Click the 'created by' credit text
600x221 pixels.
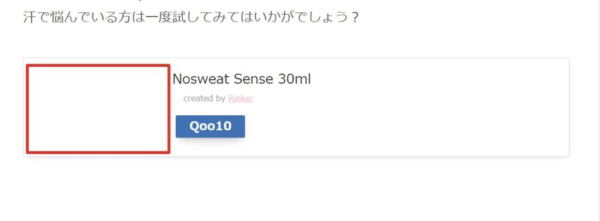point(204,98)
